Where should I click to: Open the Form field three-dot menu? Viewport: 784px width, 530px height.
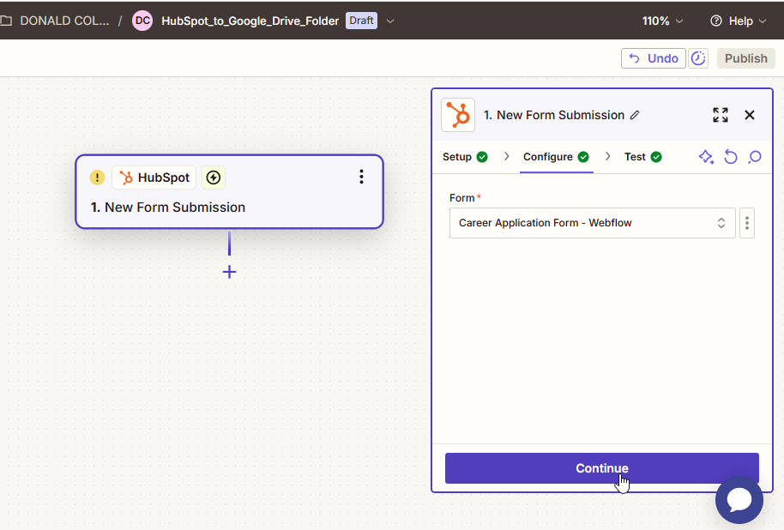(747, 223)
